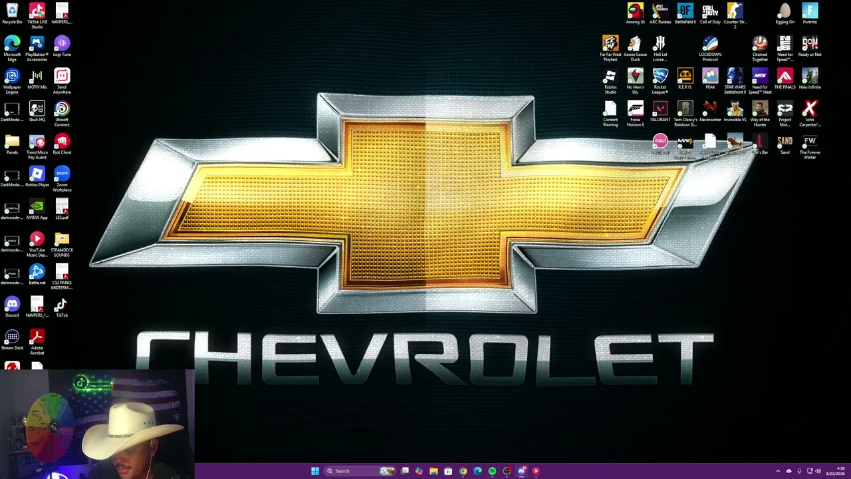Screen dimensions: 851x479
Task: Open Spotify from the taskbar
Action: click(x=492, y=471)
